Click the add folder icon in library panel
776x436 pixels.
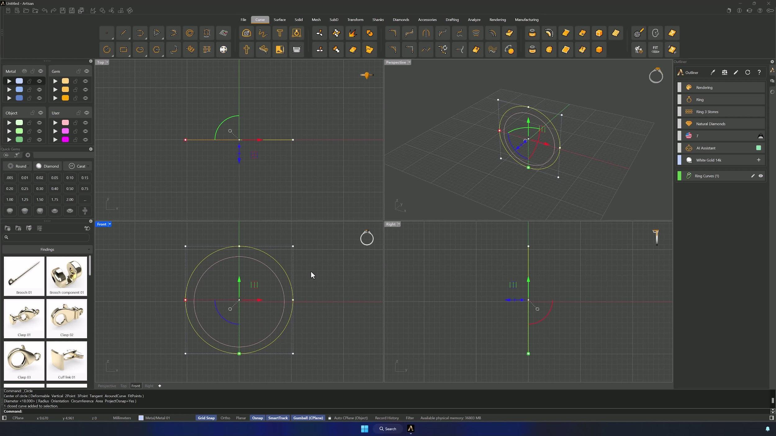click(7, 228)
